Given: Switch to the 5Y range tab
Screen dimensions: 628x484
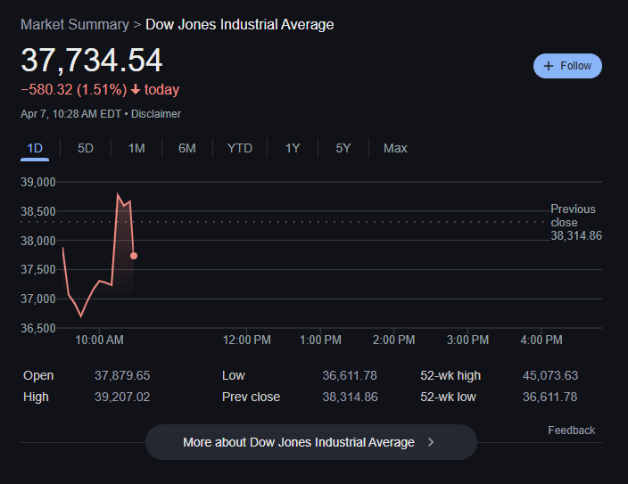Looking at the screenshot, I should click(343, 148).
